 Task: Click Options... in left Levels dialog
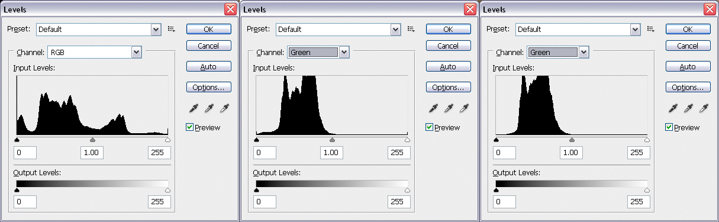[x=208, y=87]
